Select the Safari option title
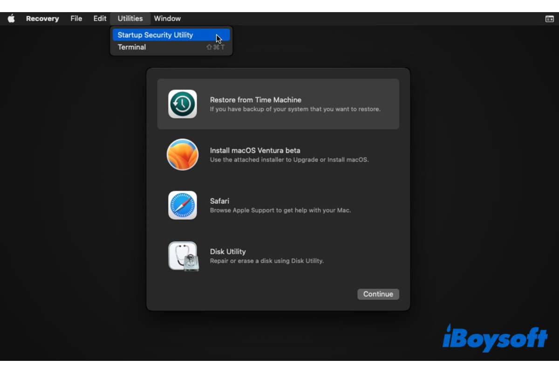This screenshot has height=373, width=559. pos(219,201)
